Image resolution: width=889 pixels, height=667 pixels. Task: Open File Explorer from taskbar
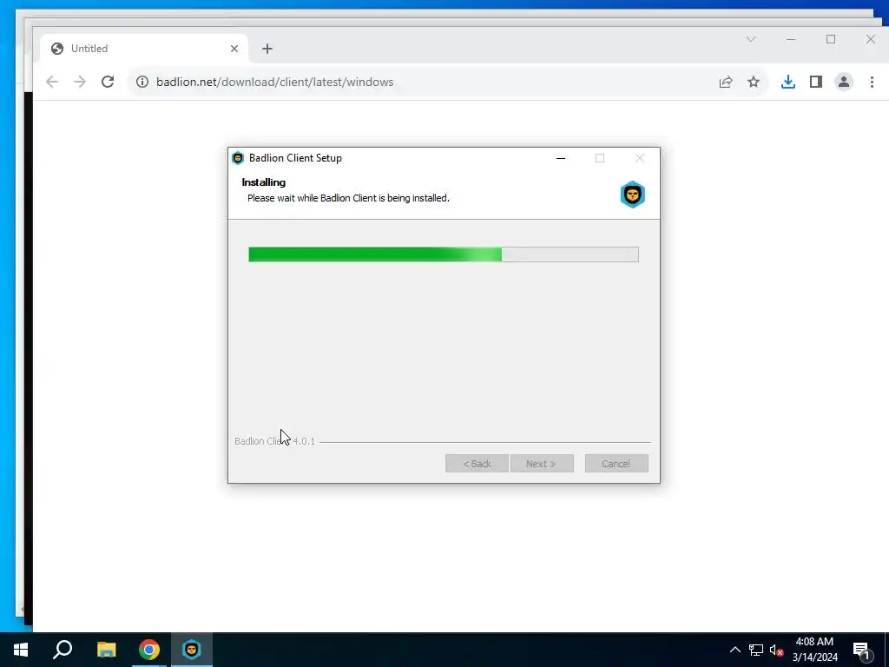[x=106, y=650]
